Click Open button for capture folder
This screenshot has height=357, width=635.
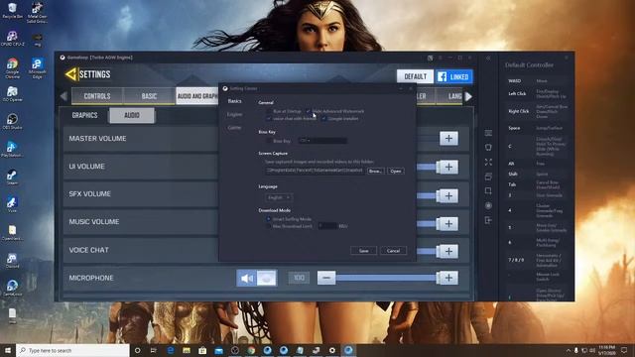[396, 171]
